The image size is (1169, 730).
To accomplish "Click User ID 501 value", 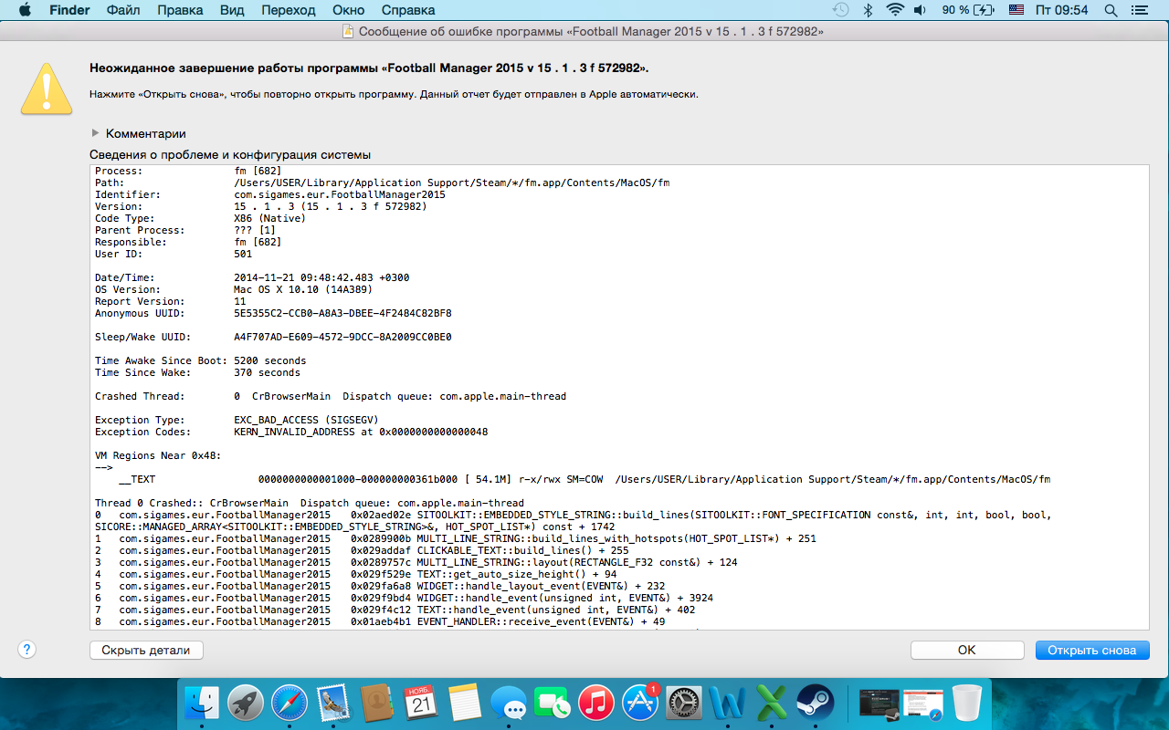I will pyautogui.click(x=243, y=254).
